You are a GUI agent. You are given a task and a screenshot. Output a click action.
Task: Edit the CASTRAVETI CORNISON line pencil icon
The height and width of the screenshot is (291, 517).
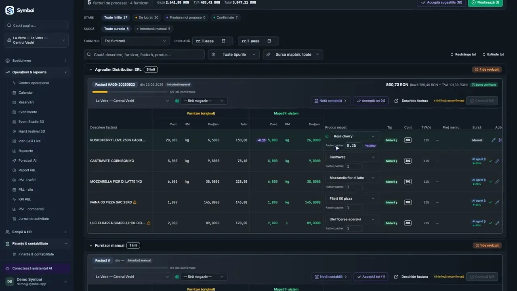click(x=497, y=161)
